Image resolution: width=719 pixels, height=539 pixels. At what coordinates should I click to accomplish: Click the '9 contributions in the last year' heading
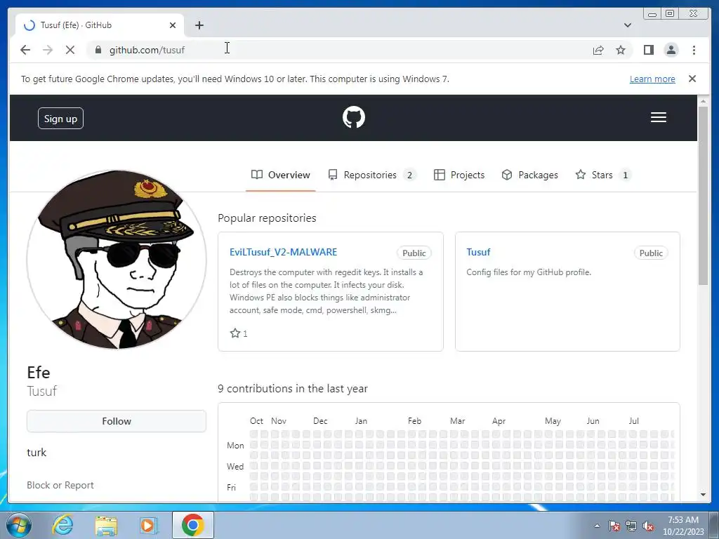click(293, 389)
